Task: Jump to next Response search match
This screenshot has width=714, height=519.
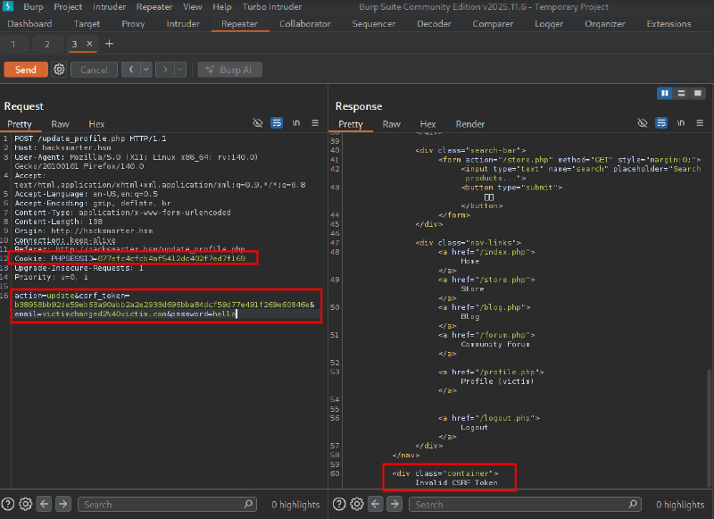Action: [x=394, y=504]
